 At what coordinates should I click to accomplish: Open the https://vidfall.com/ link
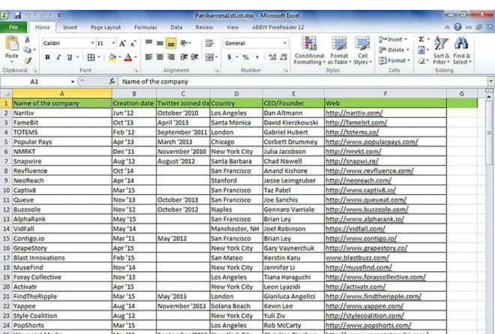tap(355, 228)
